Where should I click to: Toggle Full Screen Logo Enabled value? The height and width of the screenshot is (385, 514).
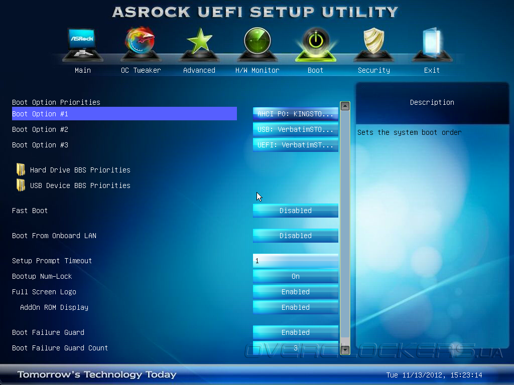point(295,292)
